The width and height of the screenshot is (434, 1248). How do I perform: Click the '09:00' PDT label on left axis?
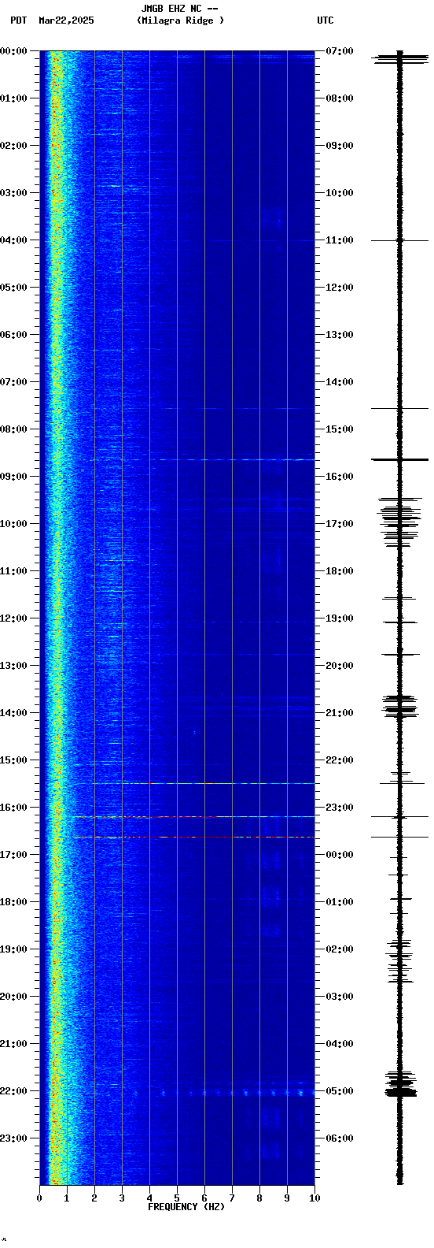click(13, 477)
